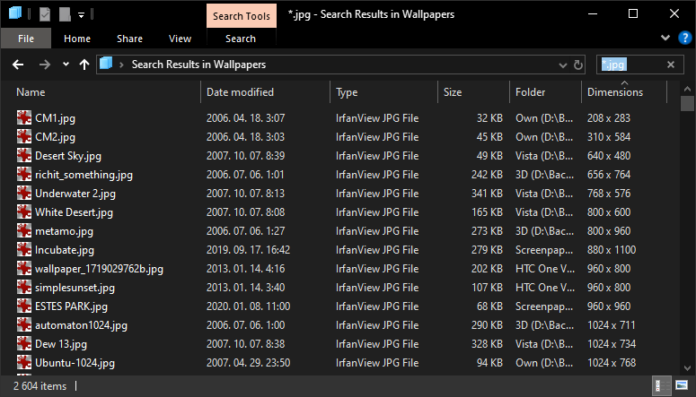This screenshot has width=696, height=397.
Task: Open recent locations dropdown arrow
Action: point(66,65)
